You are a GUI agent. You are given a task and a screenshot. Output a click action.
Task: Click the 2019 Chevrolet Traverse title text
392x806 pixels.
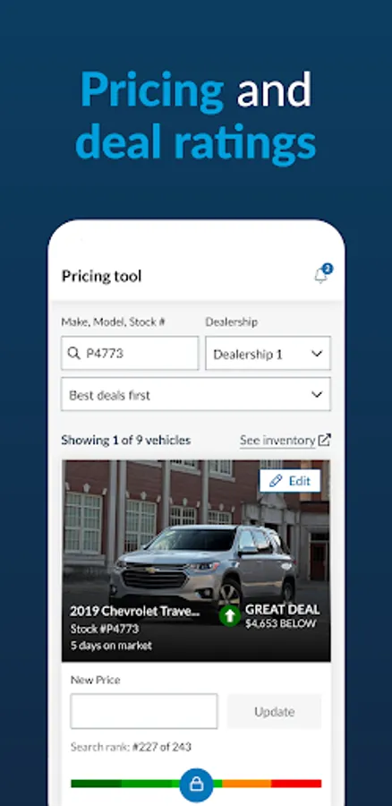[x=134, y=611]
